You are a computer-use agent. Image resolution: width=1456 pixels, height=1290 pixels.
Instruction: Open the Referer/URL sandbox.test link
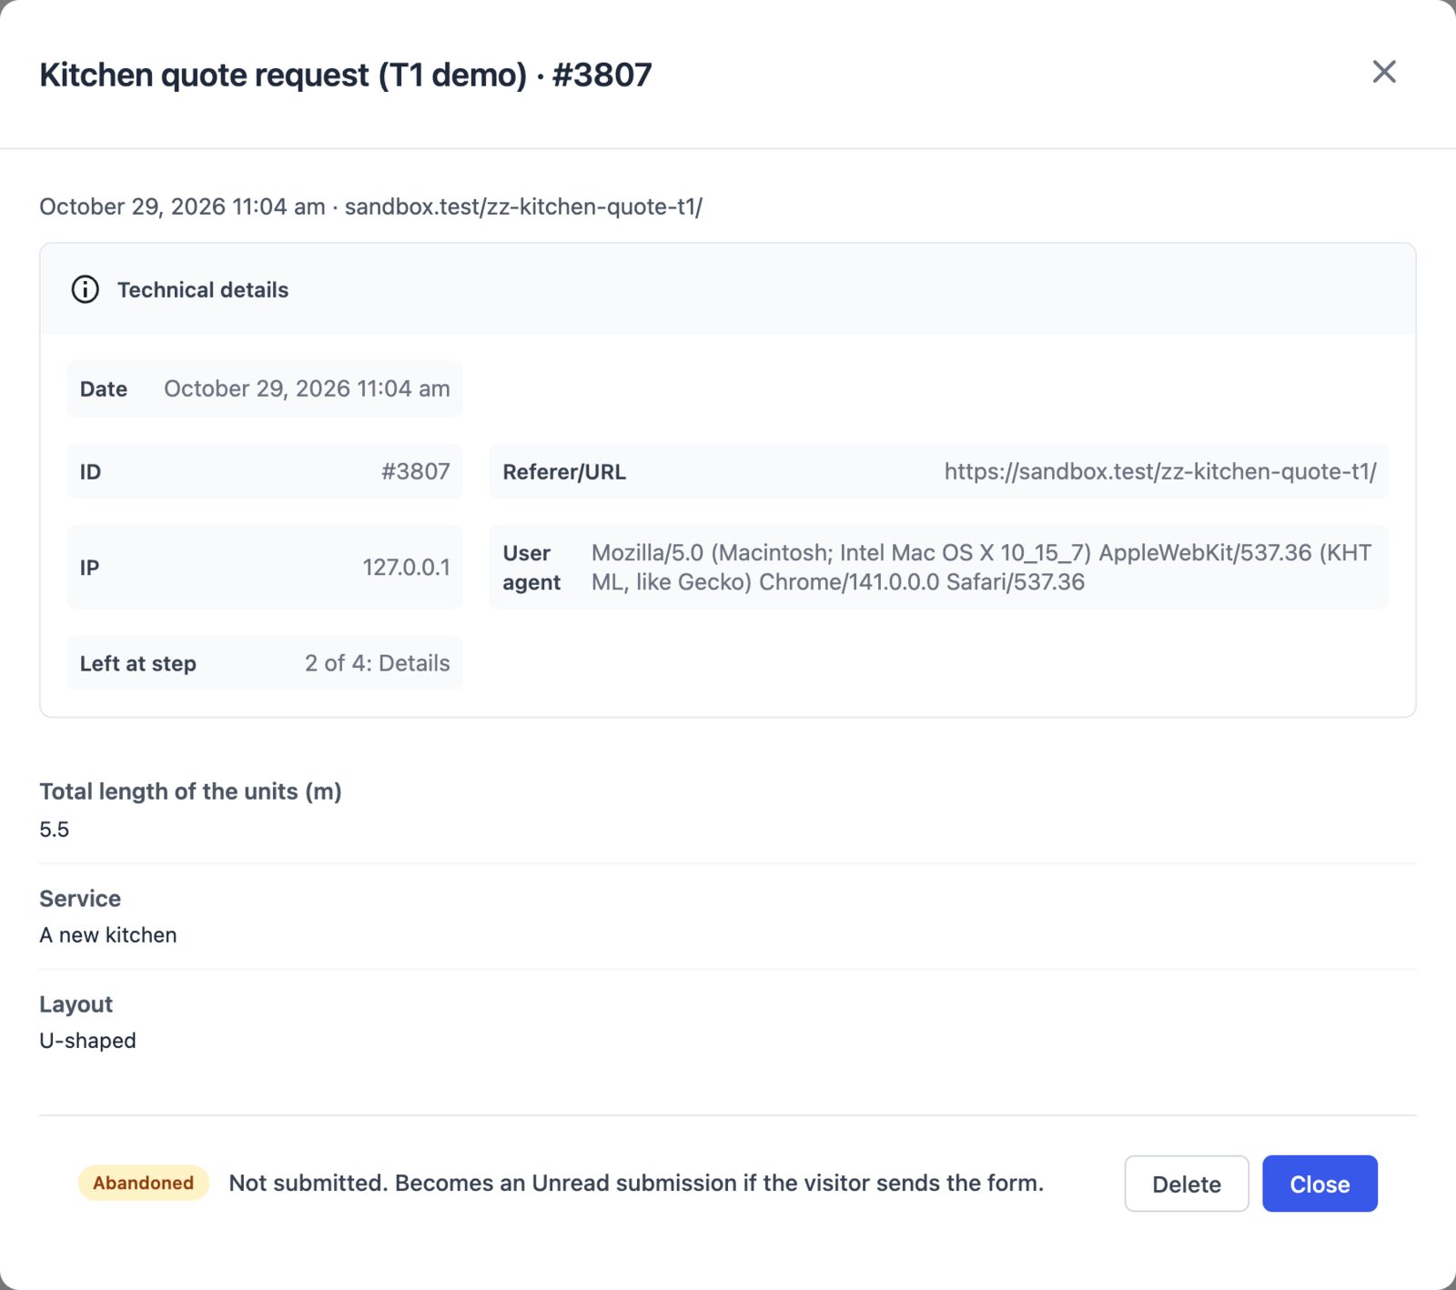1160,471
